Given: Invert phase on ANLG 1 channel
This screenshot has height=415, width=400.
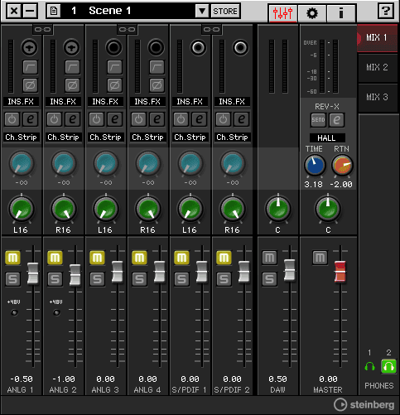Looking at the screenshot, I should point(30,85).
